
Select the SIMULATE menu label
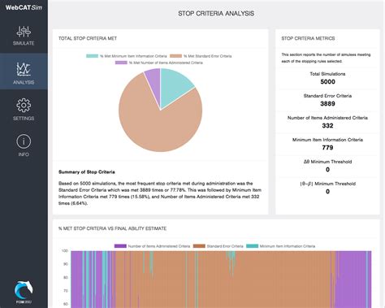(24, 43)
